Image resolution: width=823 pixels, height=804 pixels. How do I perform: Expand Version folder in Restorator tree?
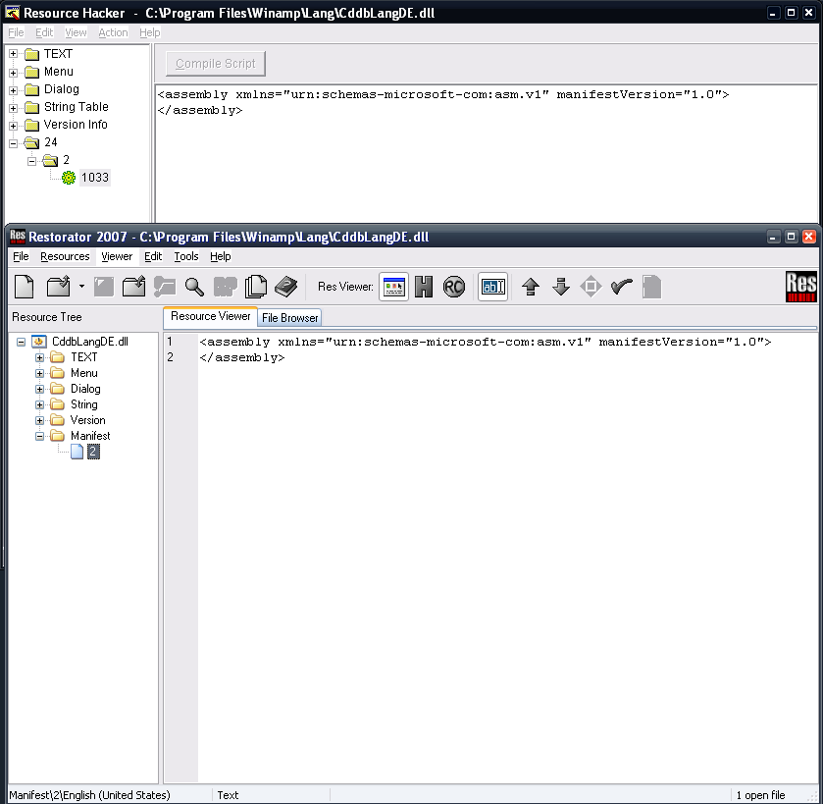tap(39, 420)
